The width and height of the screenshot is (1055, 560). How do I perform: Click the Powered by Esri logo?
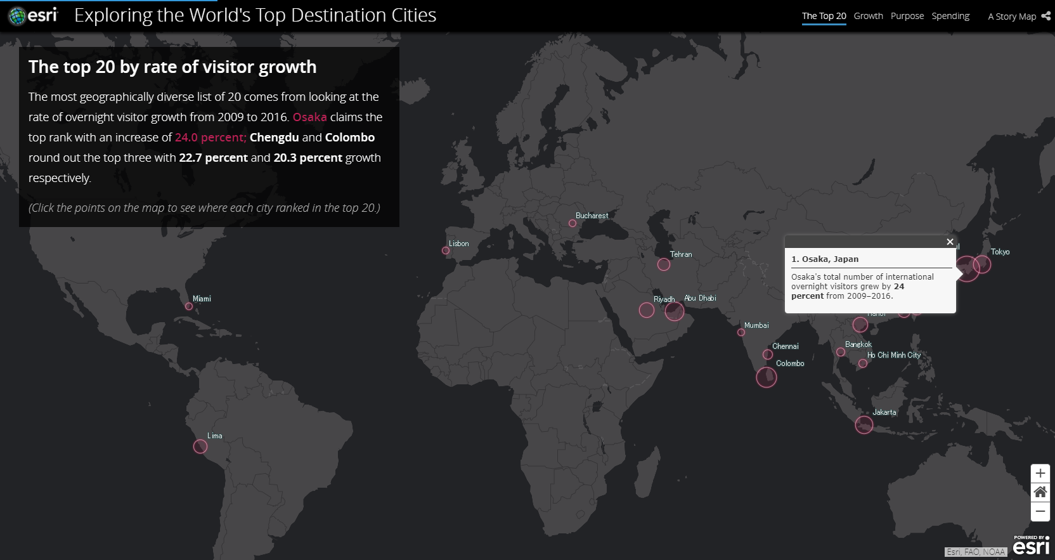point(1031,545)
